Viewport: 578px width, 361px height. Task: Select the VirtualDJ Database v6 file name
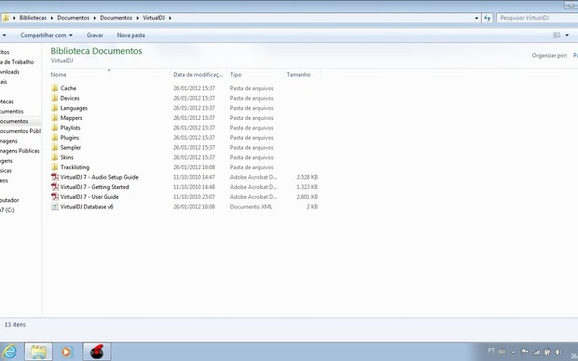pyautogui.click(x=86, y=207)
